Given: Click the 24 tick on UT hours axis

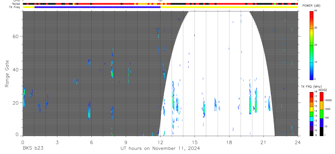Looking at the screenshot, I should [298, 142].
